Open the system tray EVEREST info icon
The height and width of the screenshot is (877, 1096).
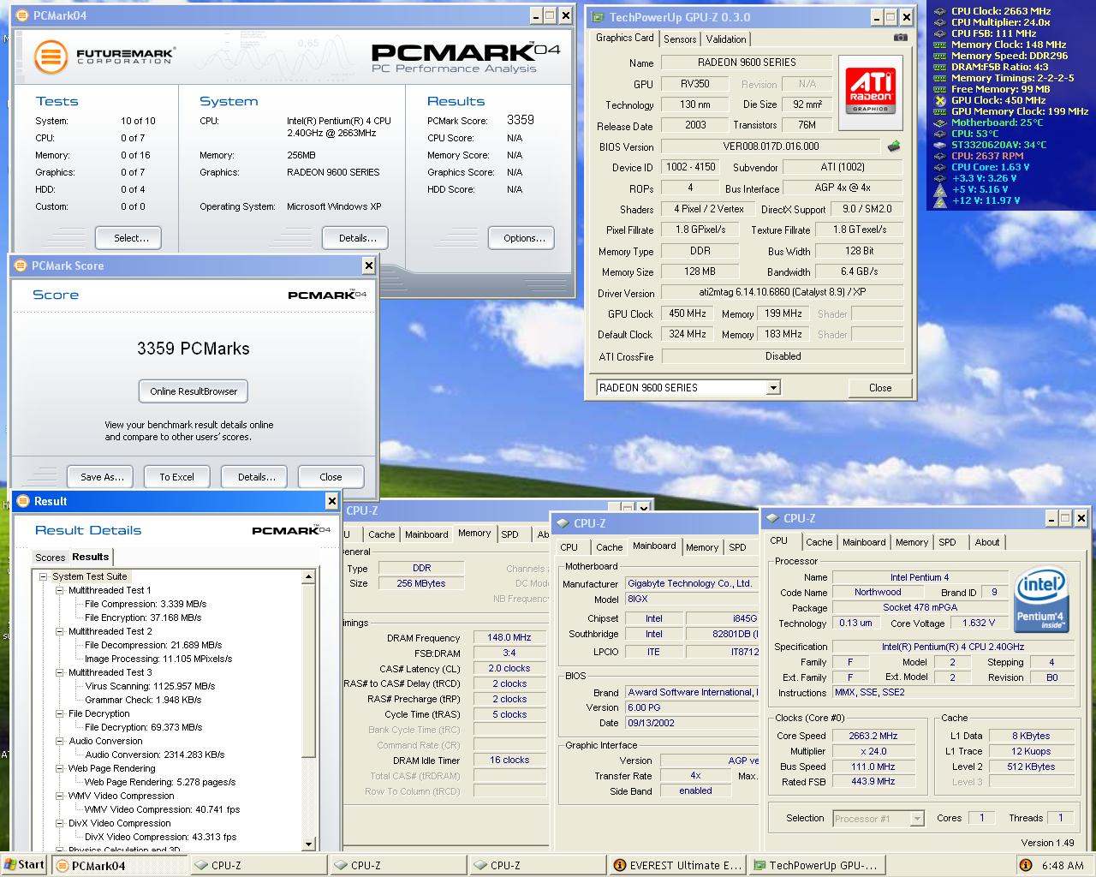pos(1026,865)
